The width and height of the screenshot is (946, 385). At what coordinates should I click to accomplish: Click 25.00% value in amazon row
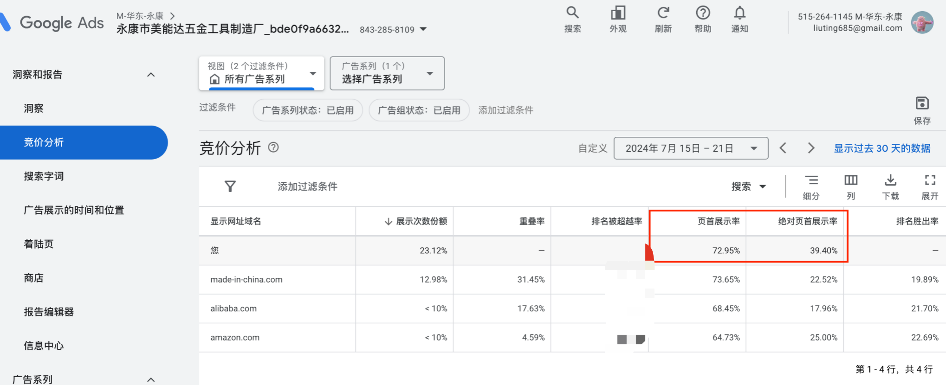click(824, 338)
